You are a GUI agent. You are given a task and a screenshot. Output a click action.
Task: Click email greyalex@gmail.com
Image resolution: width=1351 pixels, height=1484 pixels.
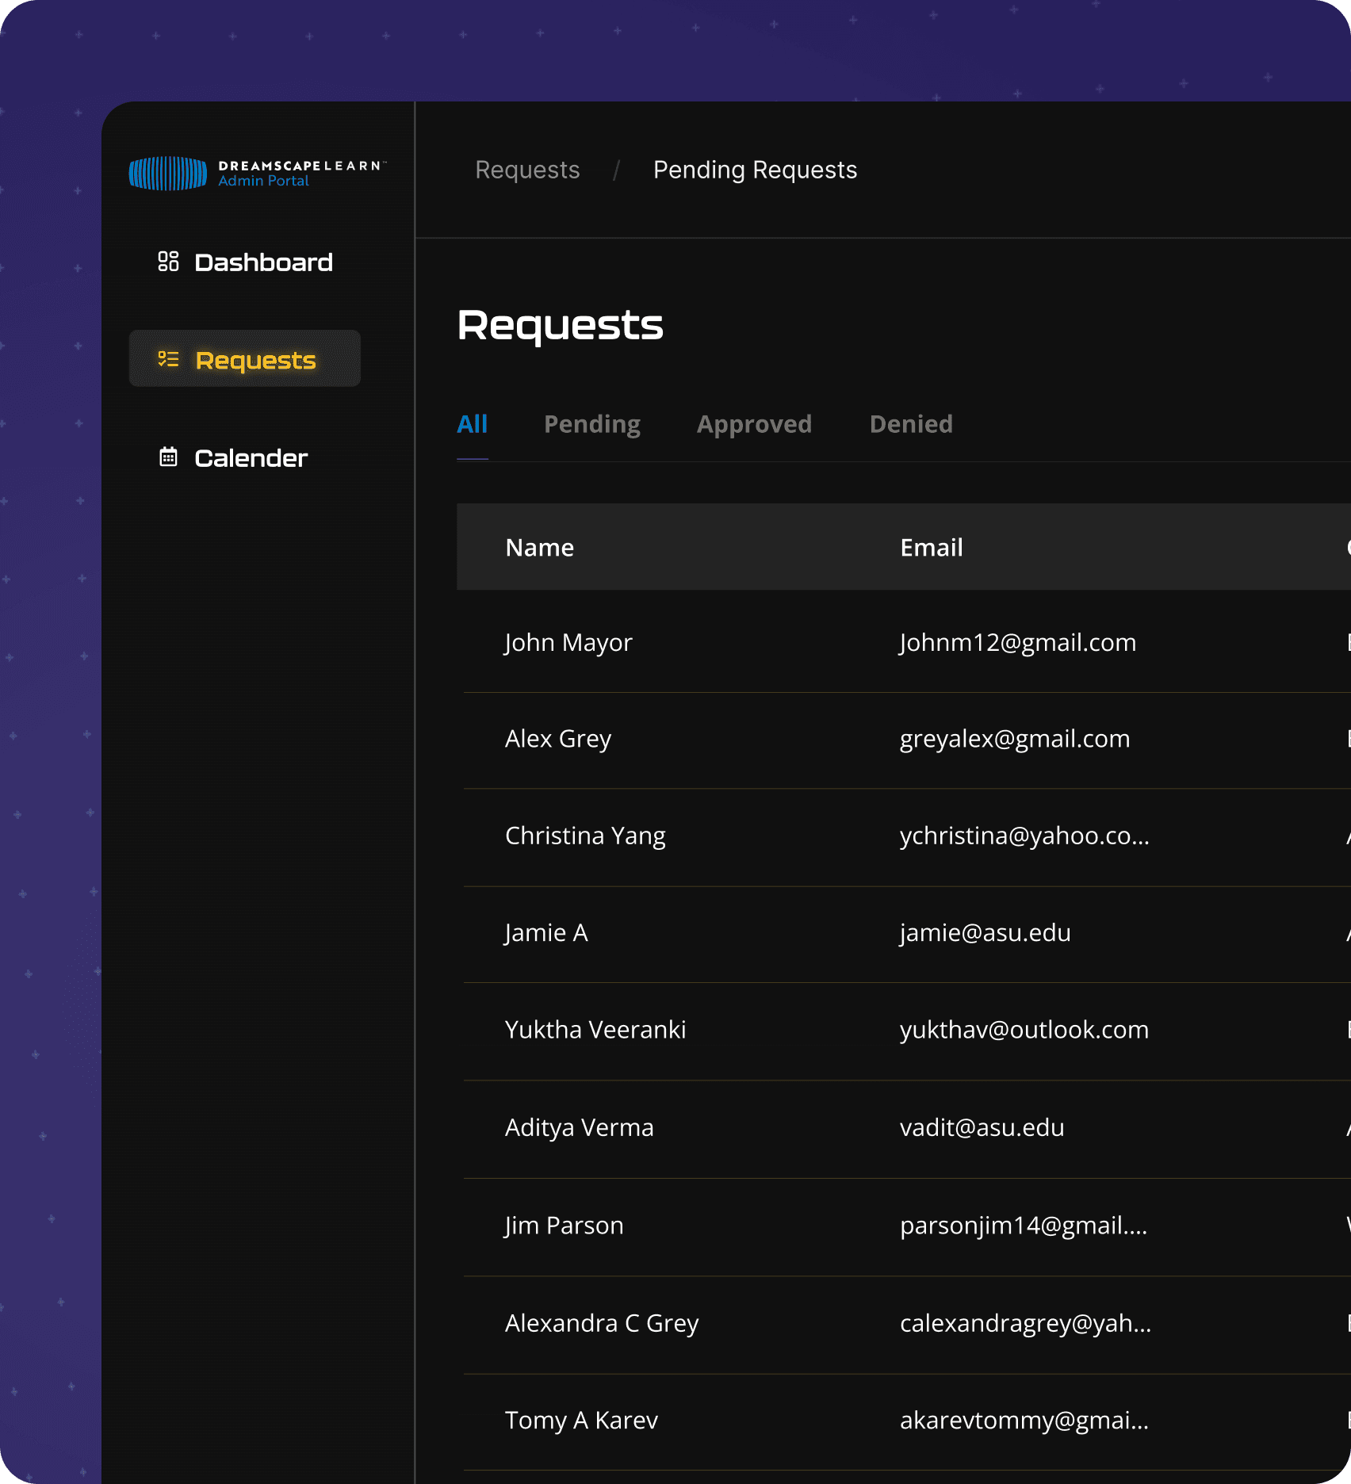pos(1015,739)
